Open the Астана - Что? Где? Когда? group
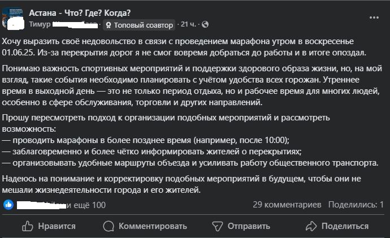 pyautogui.click(x=79, y=12)
